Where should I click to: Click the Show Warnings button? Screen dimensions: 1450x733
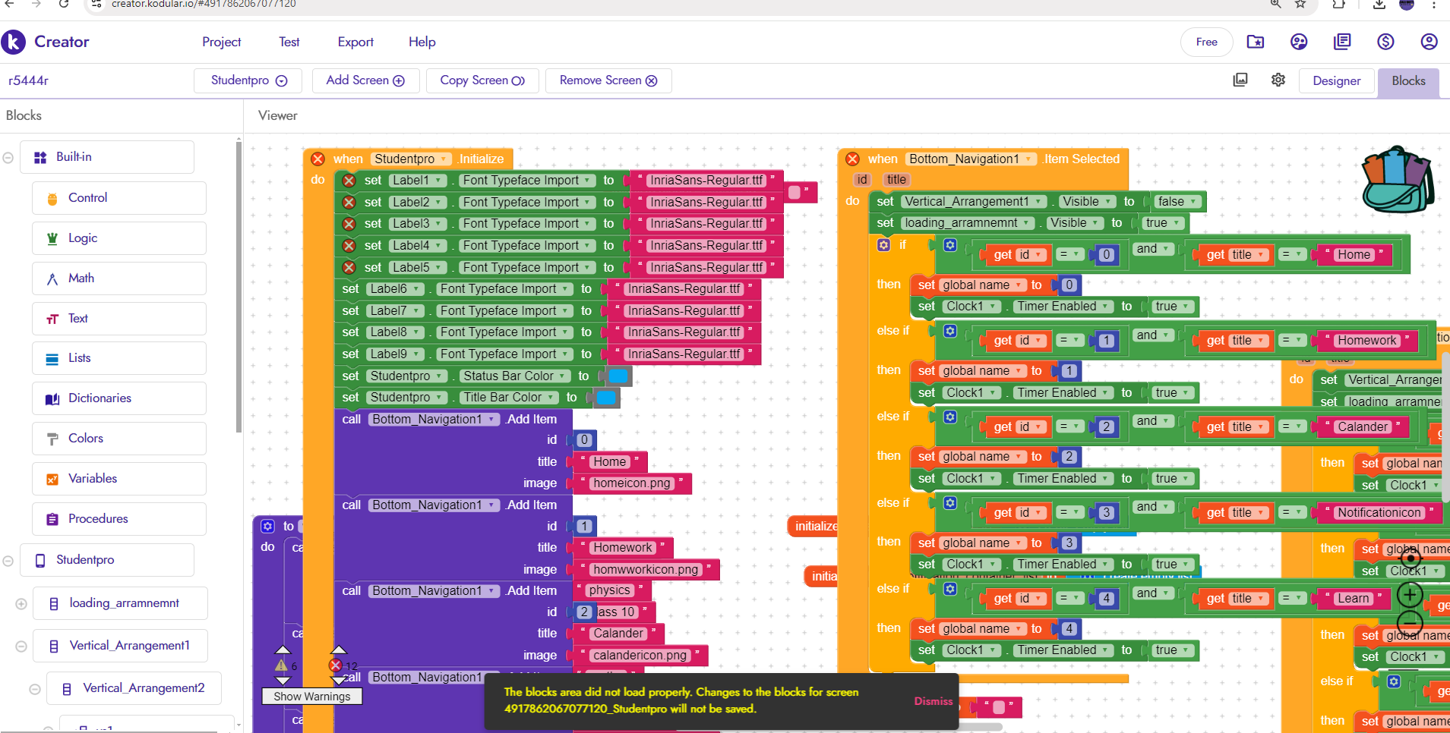311,697
